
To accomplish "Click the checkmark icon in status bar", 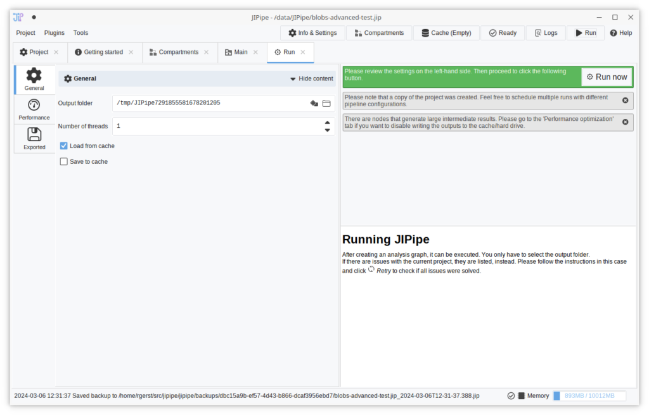I will point(511,396).
